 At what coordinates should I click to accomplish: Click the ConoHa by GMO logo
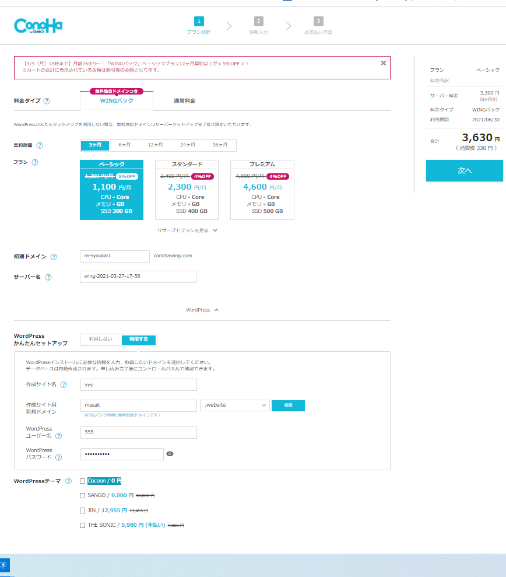pyautogui.click(x=38, y=26)
